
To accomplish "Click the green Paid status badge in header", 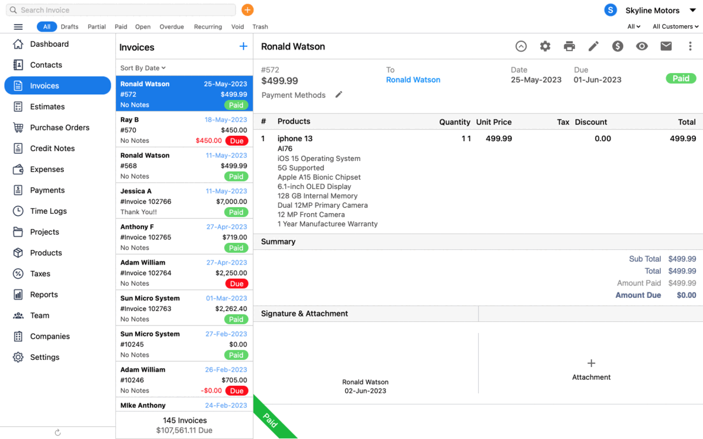I will [681, 78].
